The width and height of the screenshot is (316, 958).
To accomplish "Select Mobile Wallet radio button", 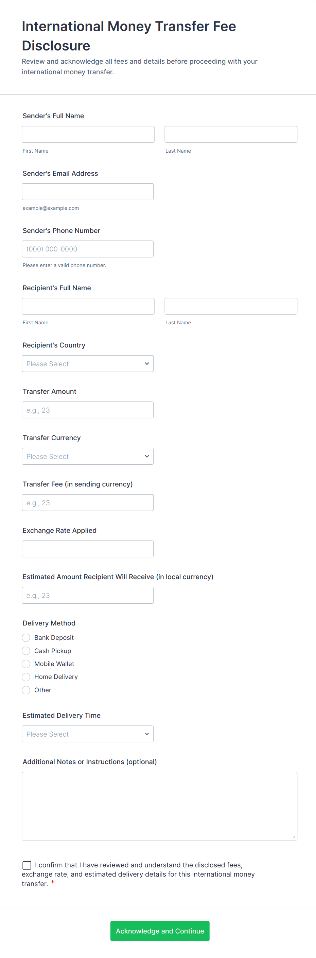I will click(26, 664).
